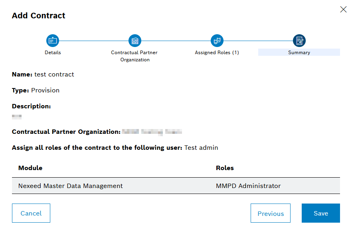Image resolution: width=352 pixels, height=235 pixels.
Task: Click the Contractual Partner Organization step icon
Action: tap(134, 40)
